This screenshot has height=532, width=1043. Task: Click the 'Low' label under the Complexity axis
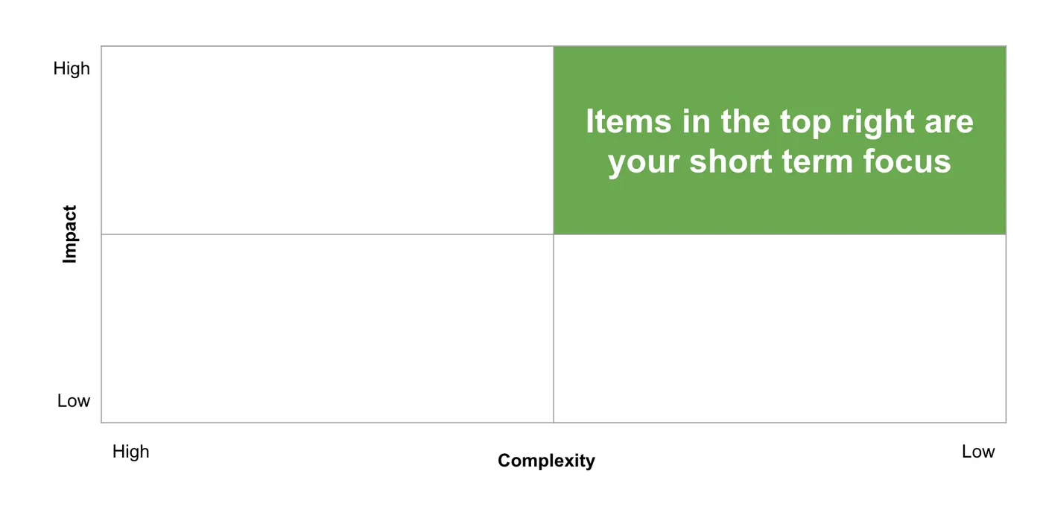[978, 452]
